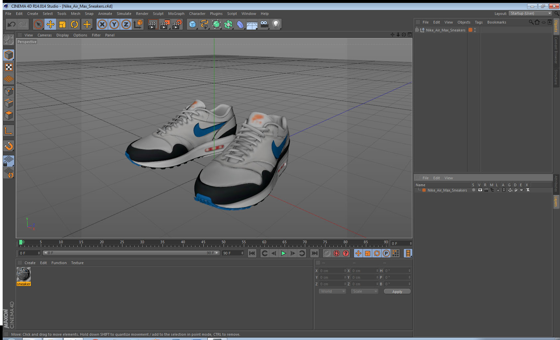Activate the Rotate tool
Viewport: 560px width, 340px height.
click(74, 24)
